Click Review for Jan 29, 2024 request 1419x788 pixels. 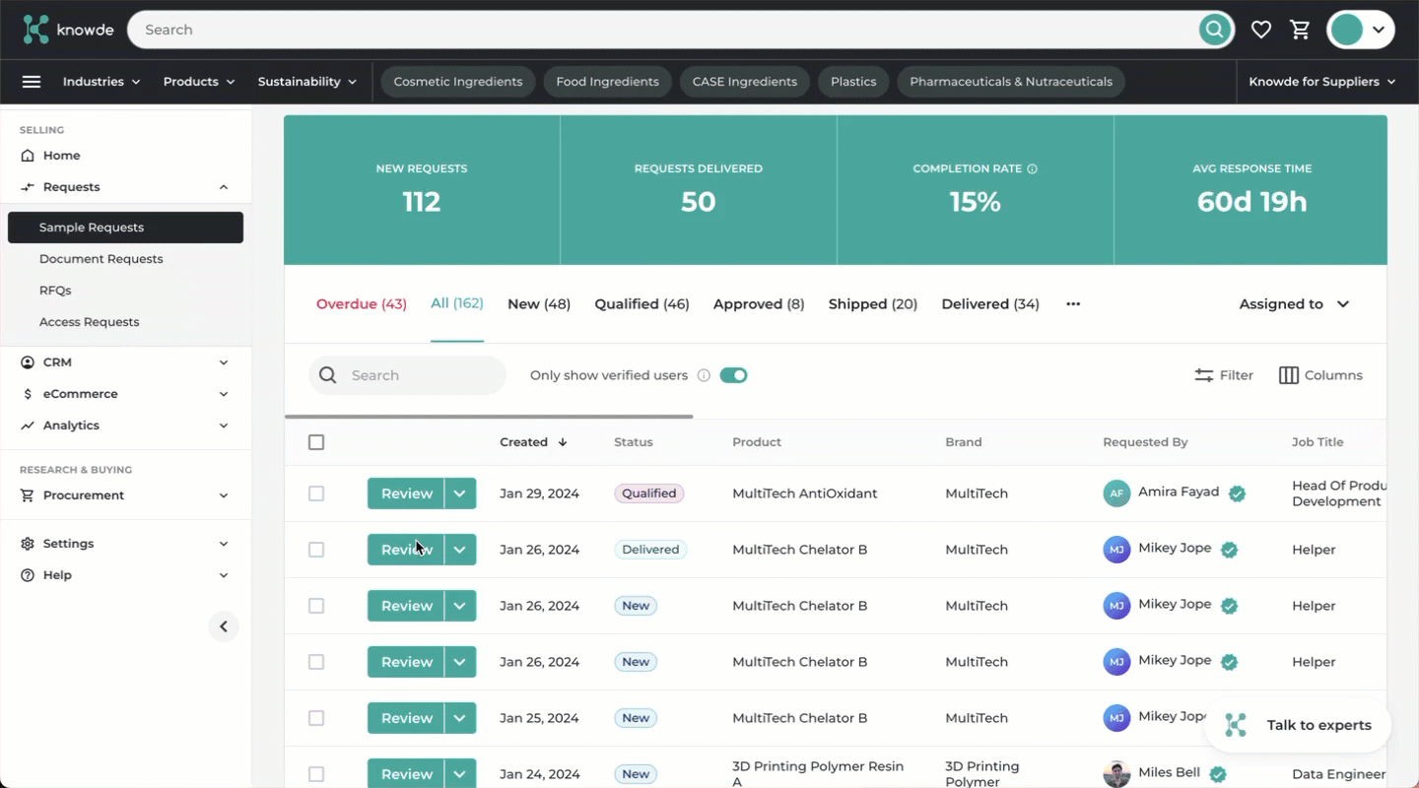pyautogui.click(x=406, y=493)
